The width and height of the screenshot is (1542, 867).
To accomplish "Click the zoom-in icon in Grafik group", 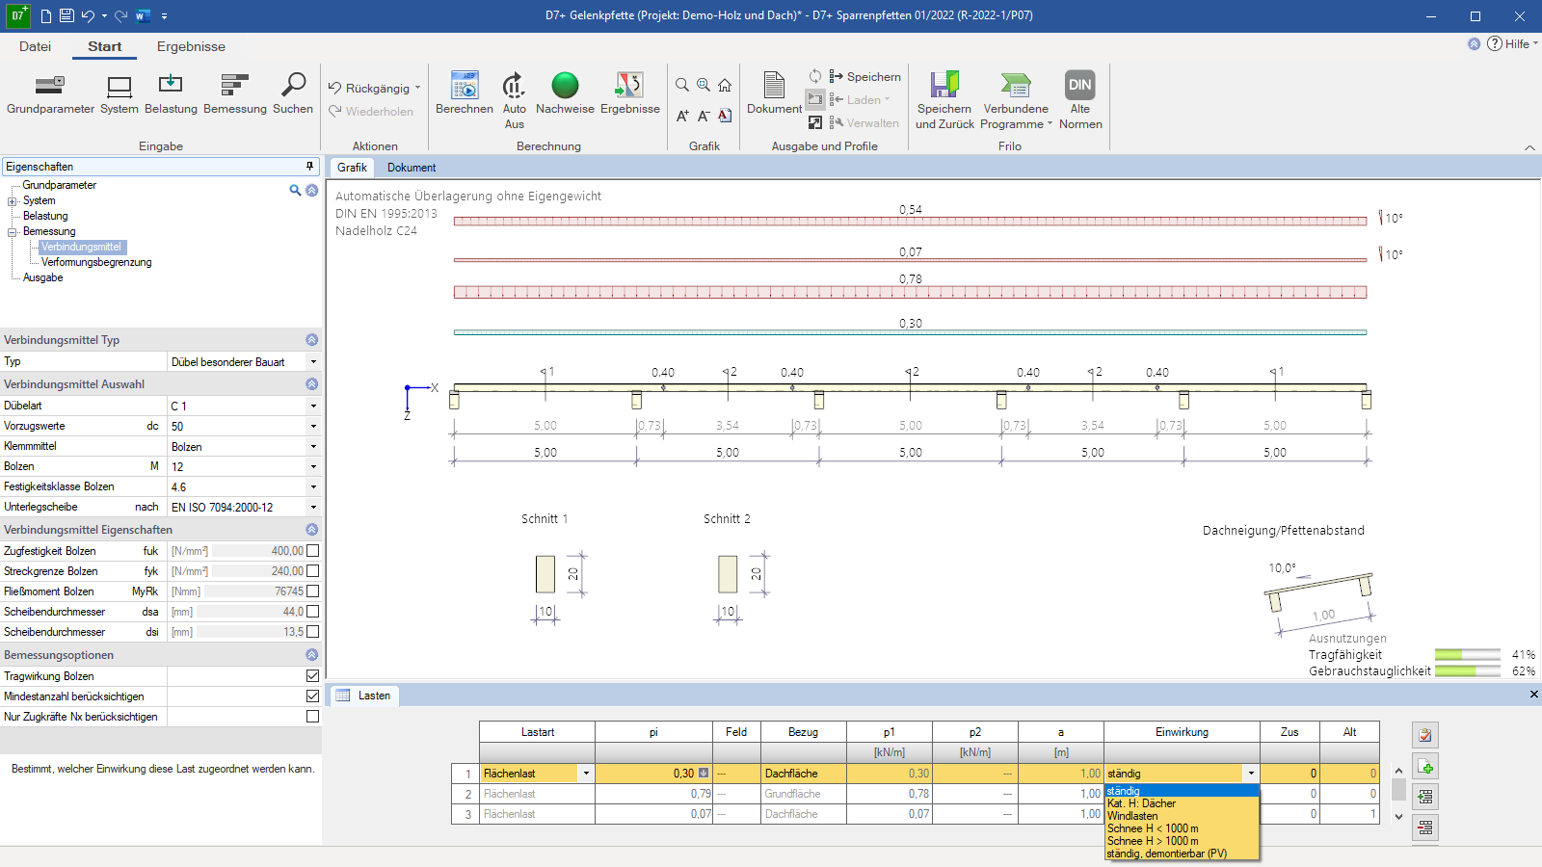I will (x=704, y=85).
